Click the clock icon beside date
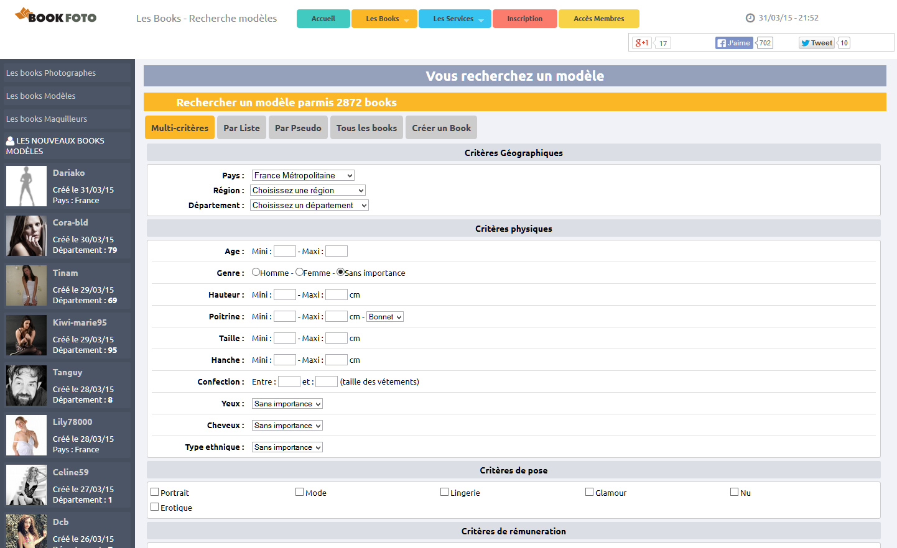This screenshot has width=897, height=548. click(750, 18)
